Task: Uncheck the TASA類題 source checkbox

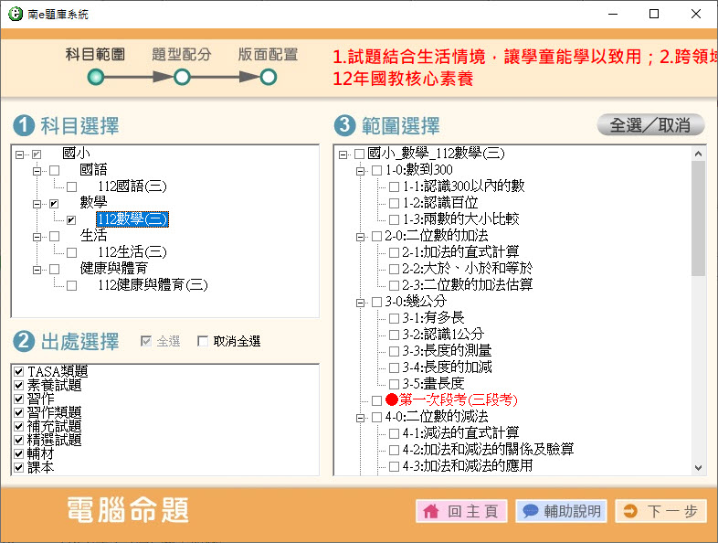Action: 18,371
